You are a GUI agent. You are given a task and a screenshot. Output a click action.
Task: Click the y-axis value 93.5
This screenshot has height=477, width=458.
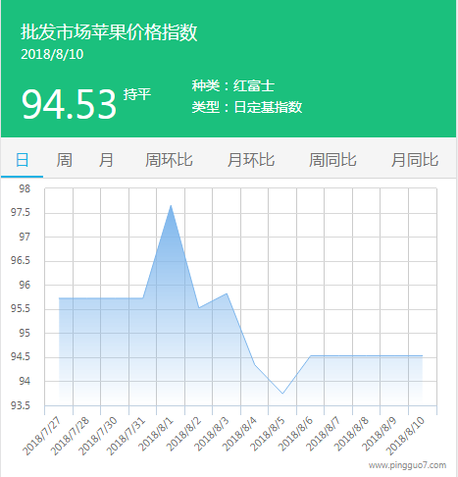point(21,405)
